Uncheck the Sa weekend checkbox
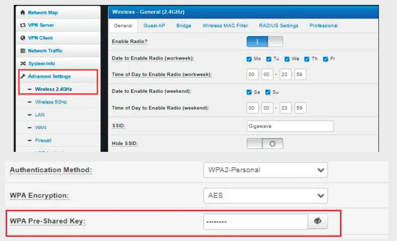Viewport: 397px width, 241px height. (x=249, y=92)
